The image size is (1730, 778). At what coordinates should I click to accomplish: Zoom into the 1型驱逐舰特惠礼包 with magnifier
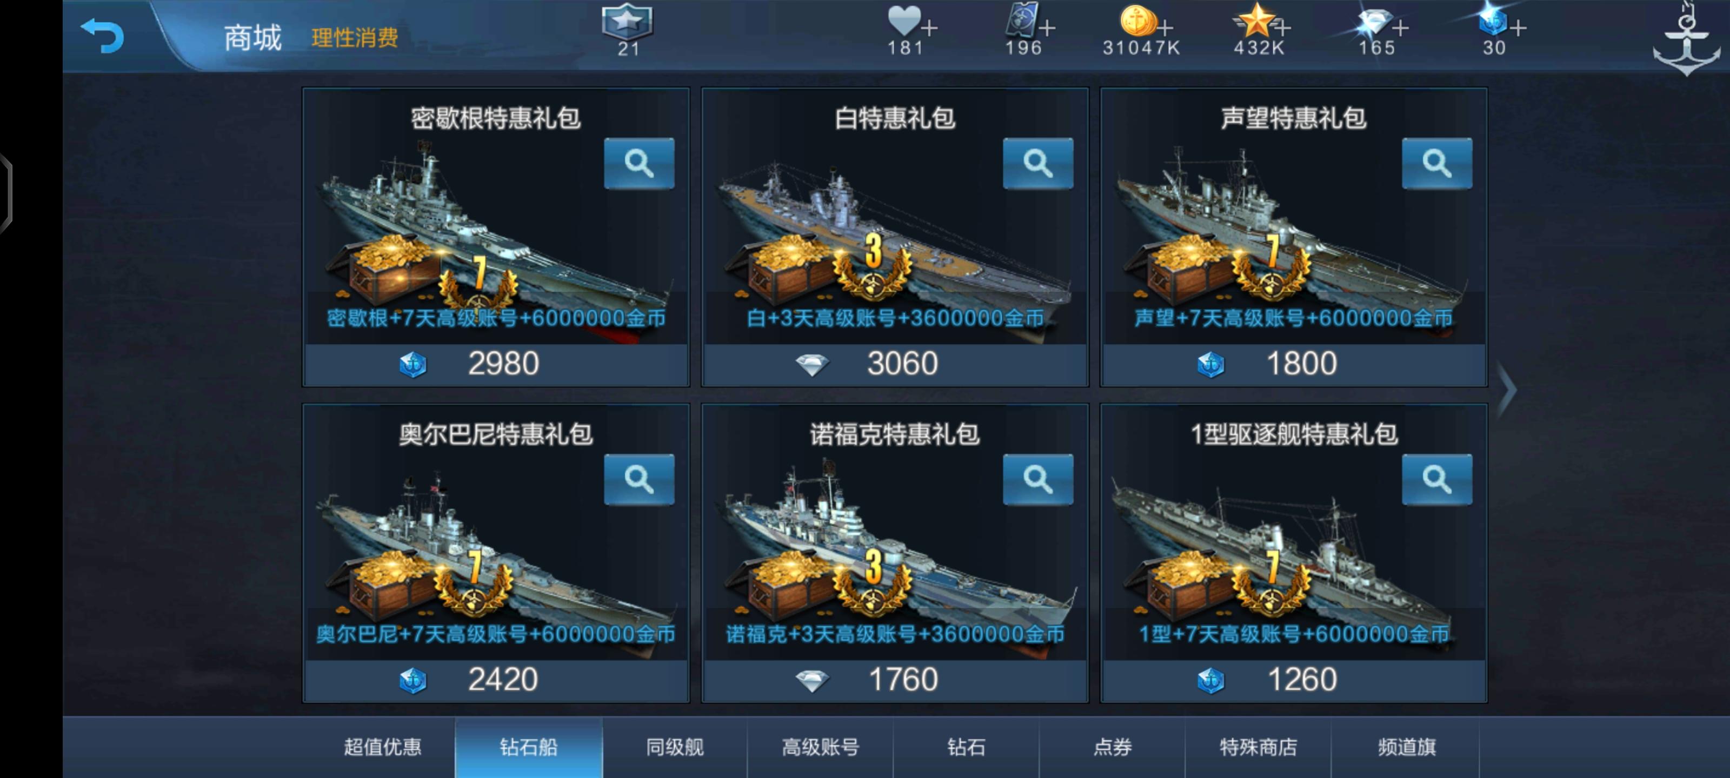1436,479
